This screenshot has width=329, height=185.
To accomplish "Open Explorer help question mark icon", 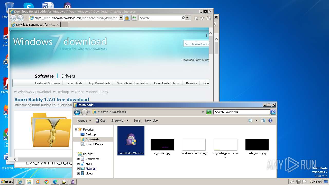I will tap(270, 121).
